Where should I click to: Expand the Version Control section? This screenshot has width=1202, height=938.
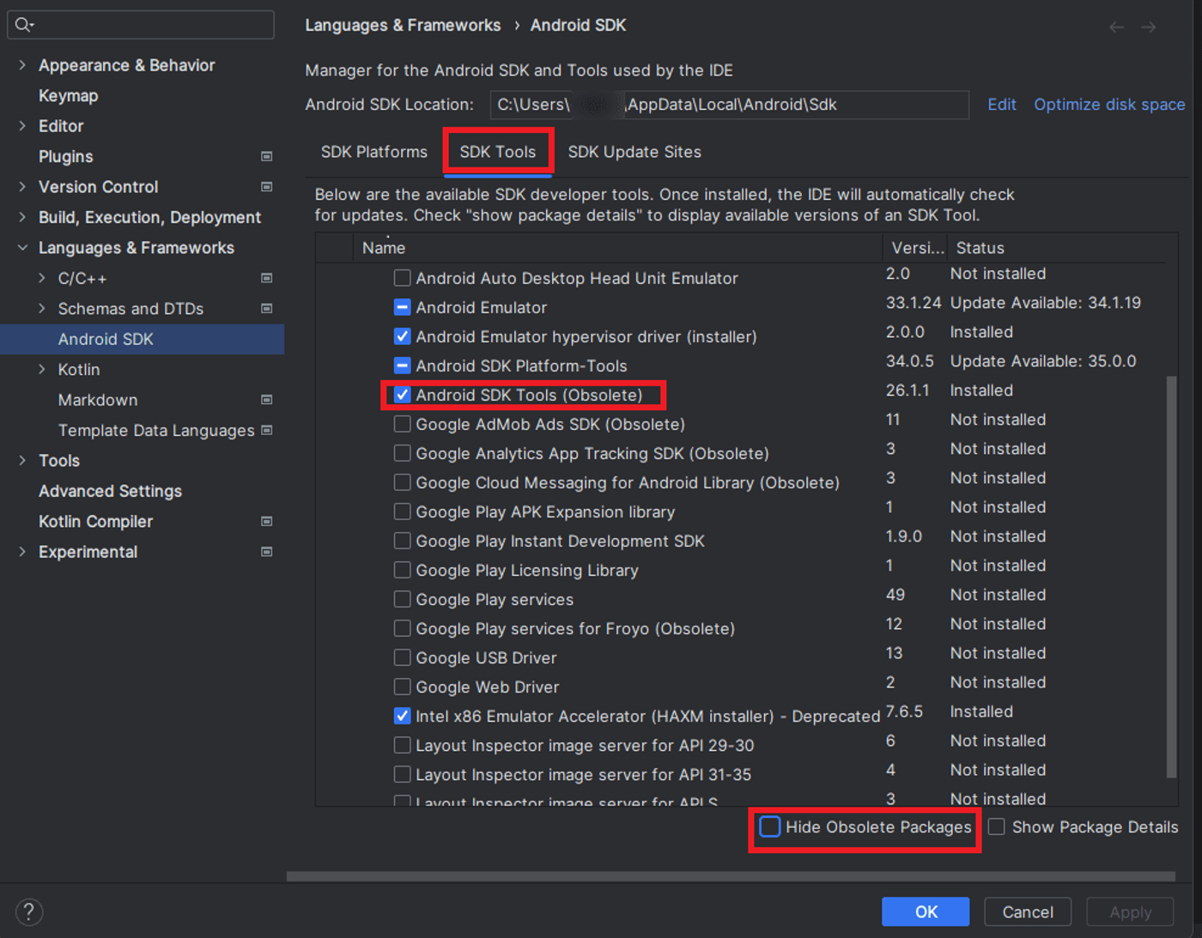(22, 187)
